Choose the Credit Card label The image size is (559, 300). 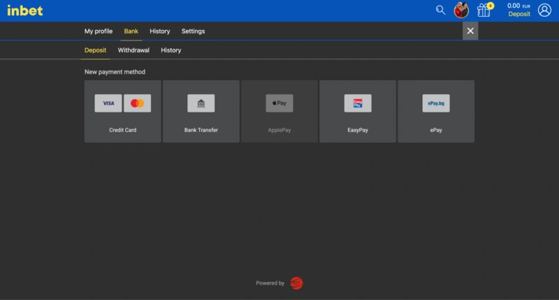(x=123, y=130)
